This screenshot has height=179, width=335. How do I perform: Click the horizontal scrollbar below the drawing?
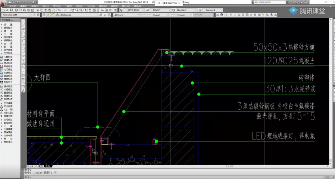pyautogui.click(x=278, y=166)
